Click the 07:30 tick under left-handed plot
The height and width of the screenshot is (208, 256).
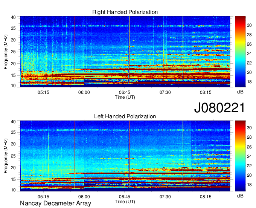pyautogui.click(x=165, y=197)
